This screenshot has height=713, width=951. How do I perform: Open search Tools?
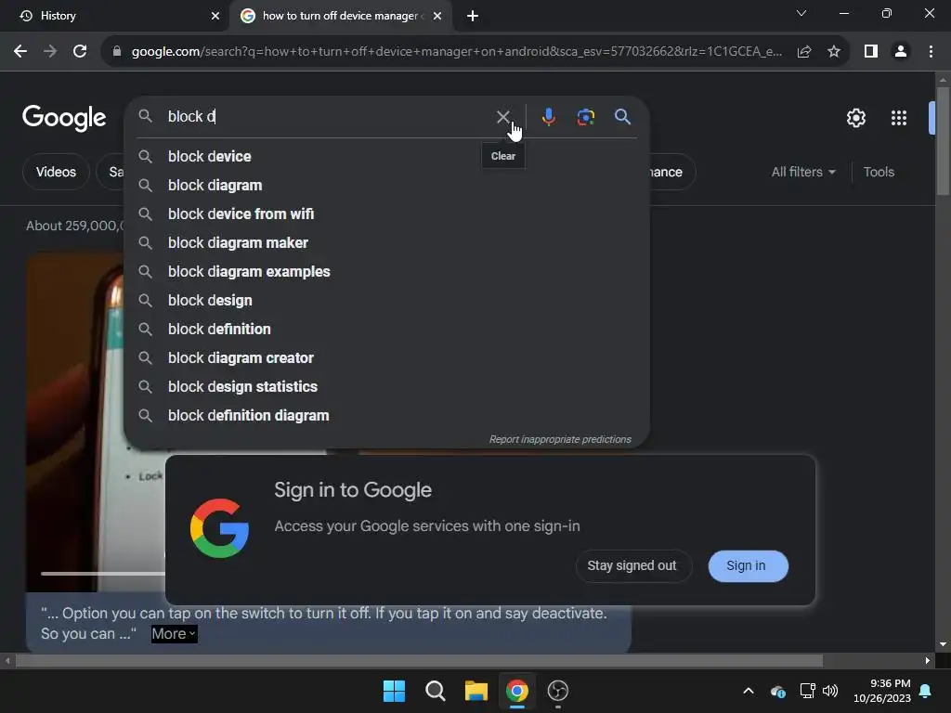pos(879,172)
